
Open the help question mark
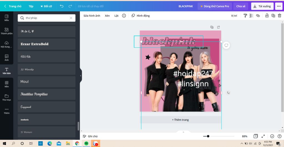click(x=280, y=136)
